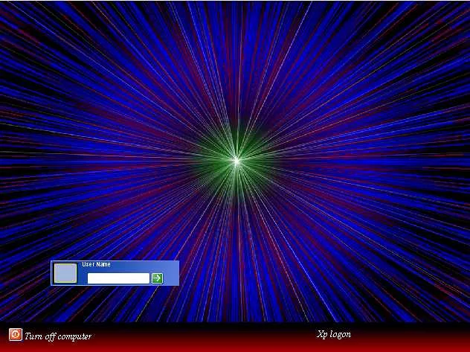
Task: Click the bright white starburst center
Action: coord(236,160)
